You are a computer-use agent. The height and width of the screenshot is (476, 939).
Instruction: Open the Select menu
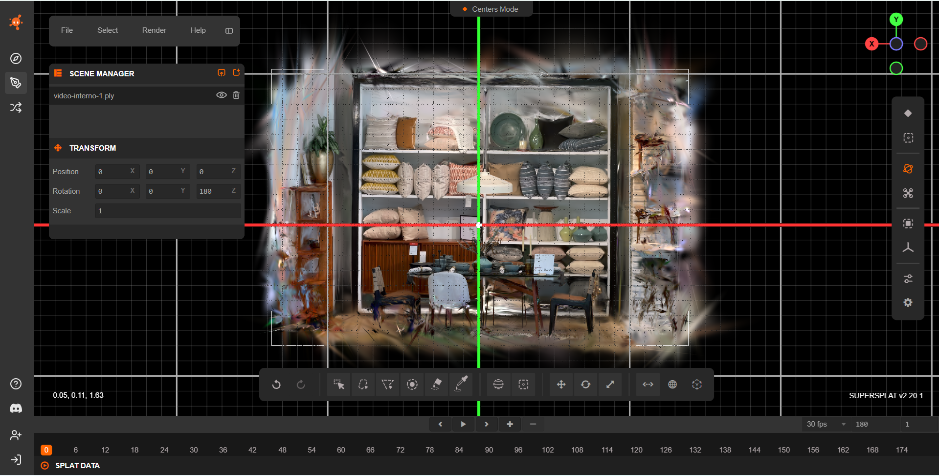pyautogui.click(x=108, y=30)
